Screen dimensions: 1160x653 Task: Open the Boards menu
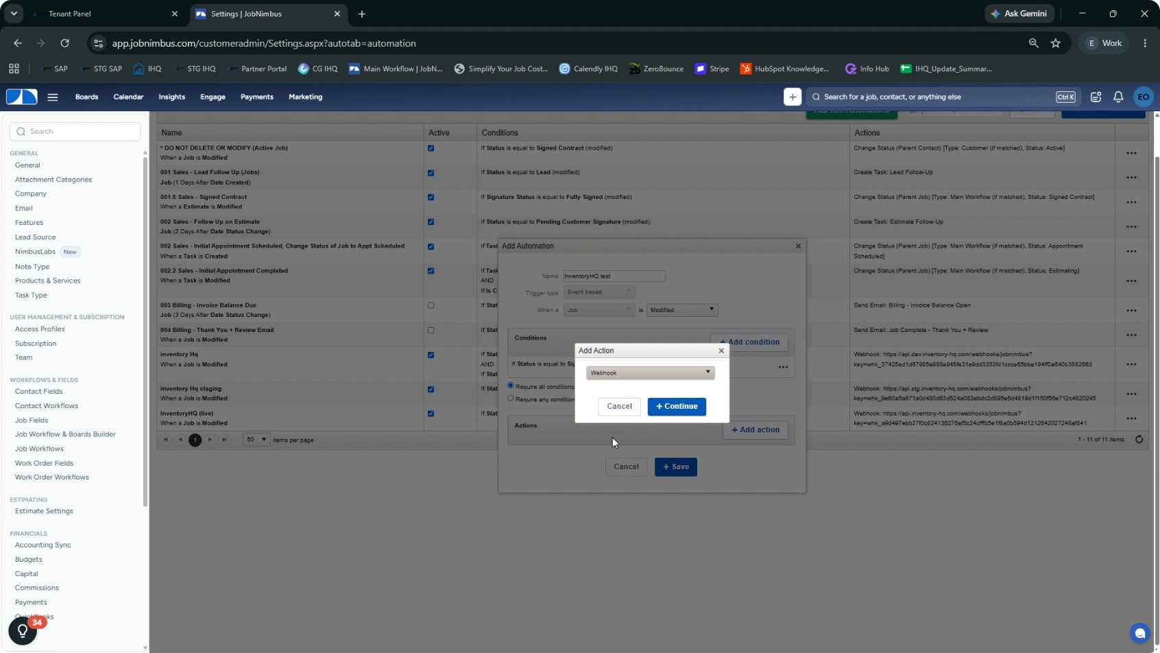click(87, 97)
